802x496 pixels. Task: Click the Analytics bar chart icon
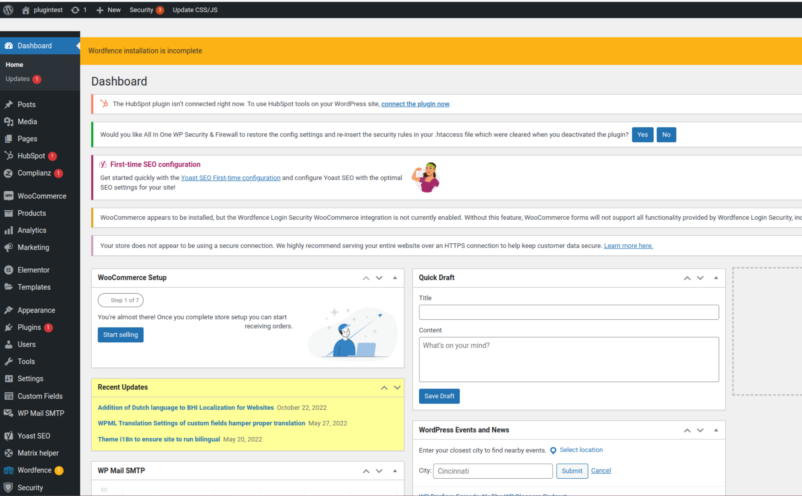point(9,231)
